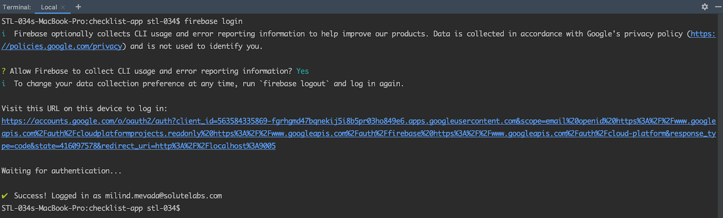Click the 'Waiting for authentication...' line
The height and width of the screenshot is (218, 723).
coord(61,171)
